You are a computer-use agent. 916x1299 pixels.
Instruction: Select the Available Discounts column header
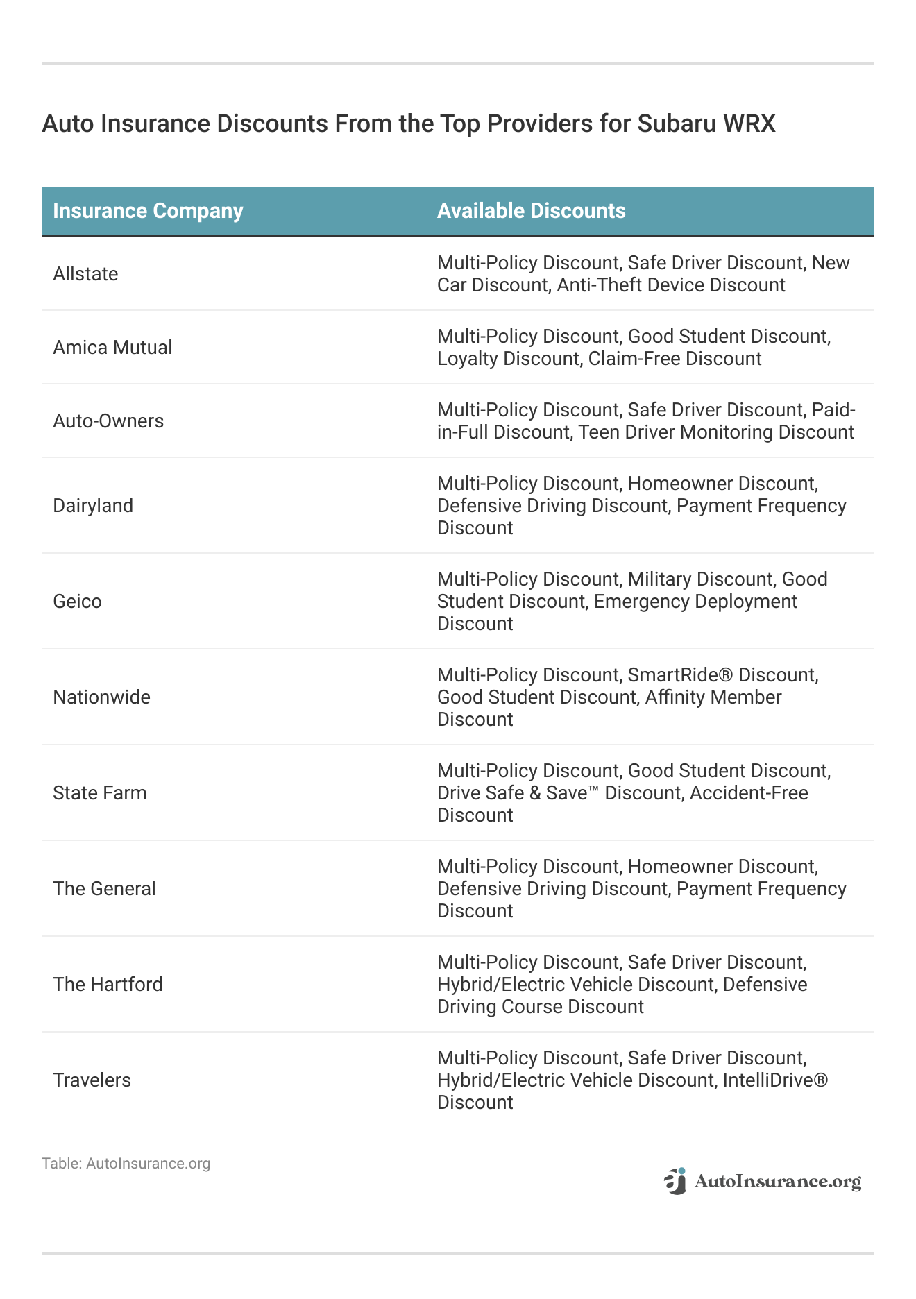pyautogui.click(x=531, y=211)
